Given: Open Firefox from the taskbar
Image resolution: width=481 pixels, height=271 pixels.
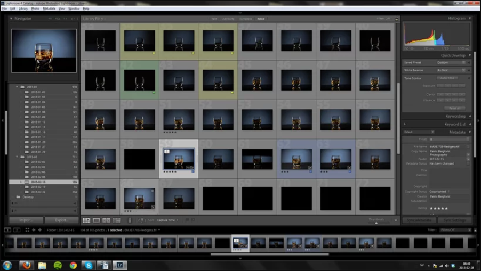Looking at the screenshot, I should [x=26, y=265].
